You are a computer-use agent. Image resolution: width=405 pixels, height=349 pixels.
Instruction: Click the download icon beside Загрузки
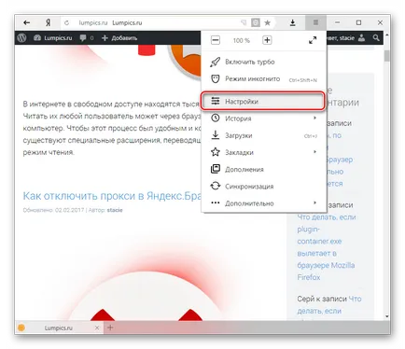pos(216,135)
